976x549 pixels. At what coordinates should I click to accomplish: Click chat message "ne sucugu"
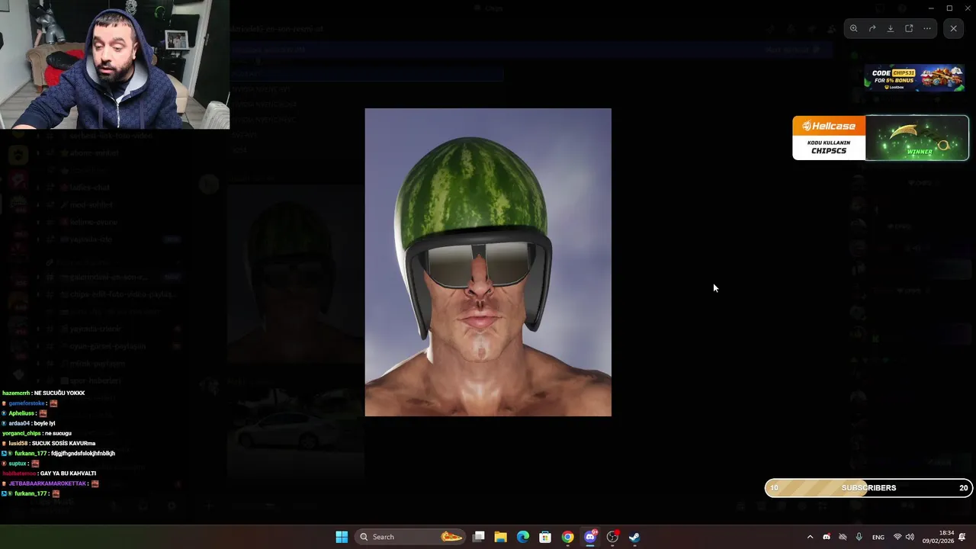[57, 433]
